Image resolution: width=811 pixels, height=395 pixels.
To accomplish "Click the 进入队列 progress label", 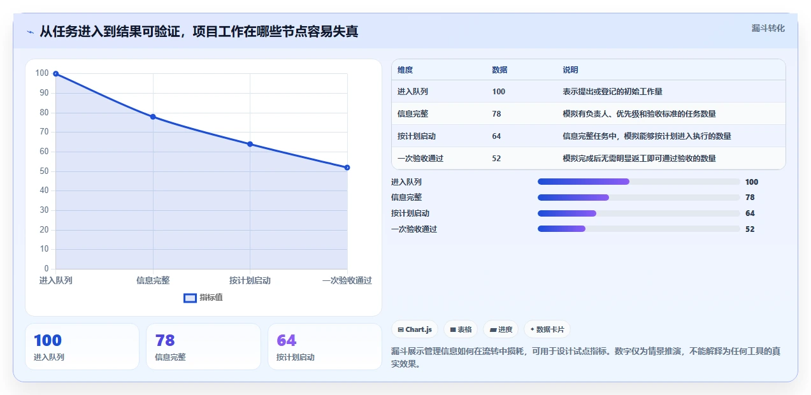I will coord(406,182).
